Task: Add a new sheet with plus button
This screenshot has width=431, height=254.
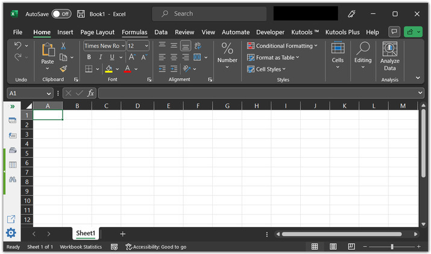Action: 123,234
